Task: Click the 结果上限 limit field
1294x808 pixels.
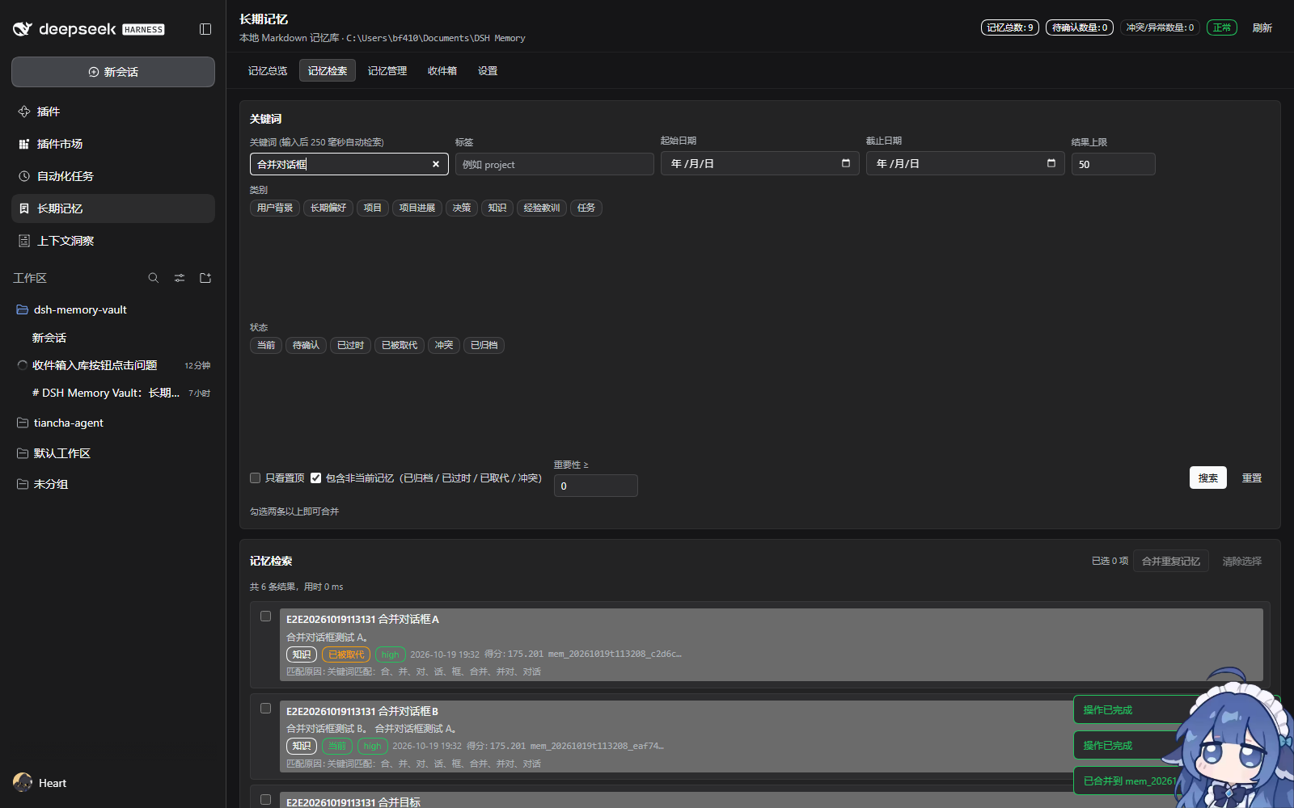Action: [1114, 164]
